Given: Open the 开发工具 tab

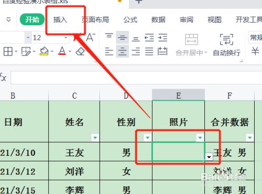Looking at the screenshot, I should [249, 19].
